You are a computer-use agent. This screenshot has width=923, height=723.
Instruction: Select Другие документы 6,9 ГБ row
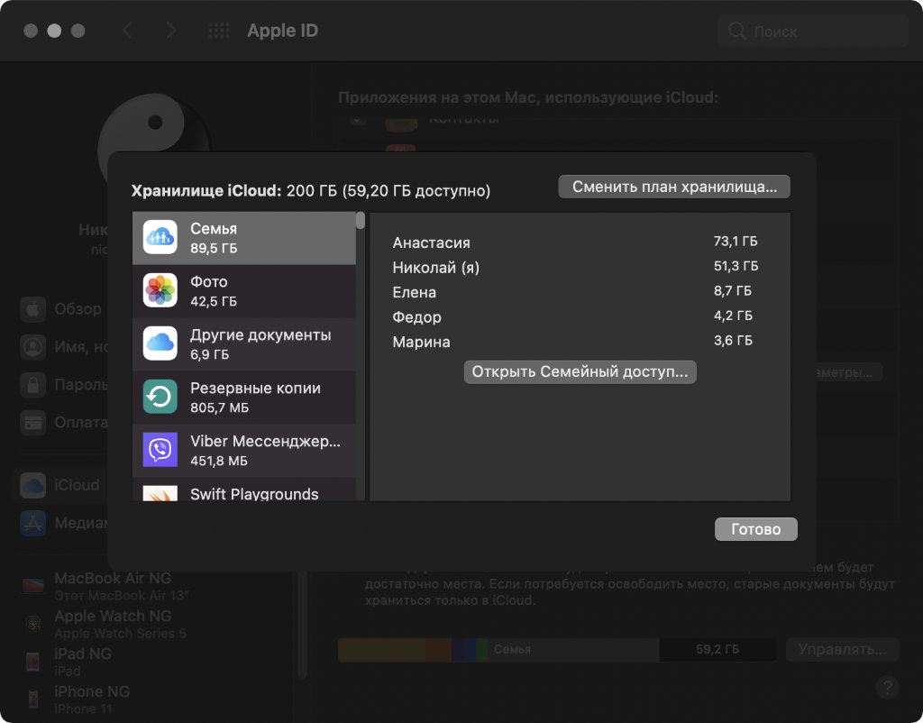click(243, 343)
